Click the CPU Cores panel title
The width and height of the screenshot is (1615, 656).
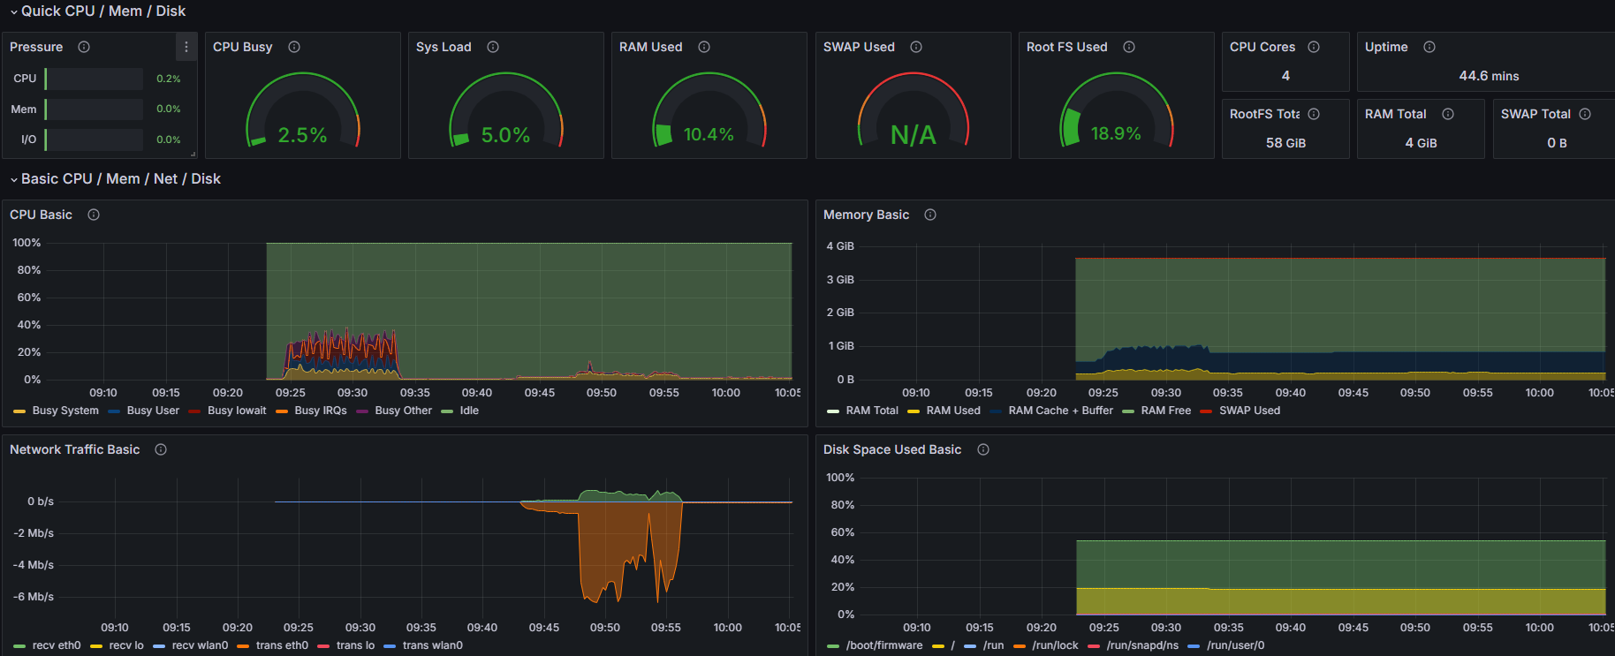[x=1262, y=47]
